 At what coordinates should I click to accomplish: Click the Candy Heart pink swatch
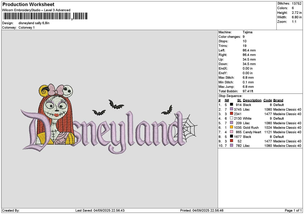pos(232,132)
